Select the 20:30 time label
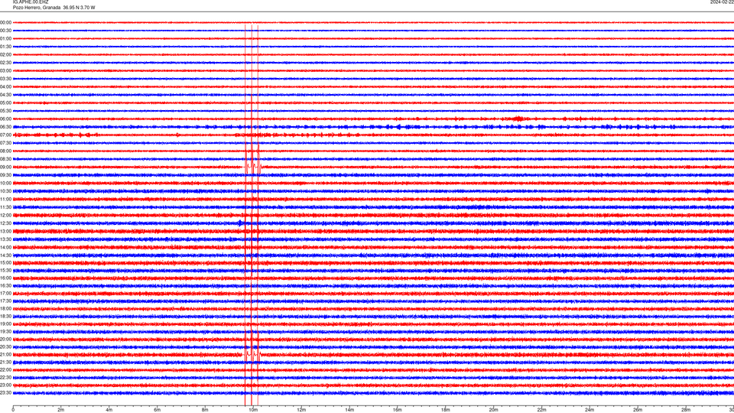The height and width of the screenshot is (413, 734). click(5, 347)
